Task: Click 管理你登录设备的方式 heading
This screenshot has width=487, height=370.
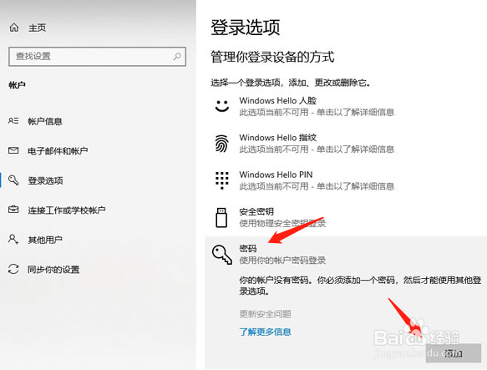Action: (272, 57)
